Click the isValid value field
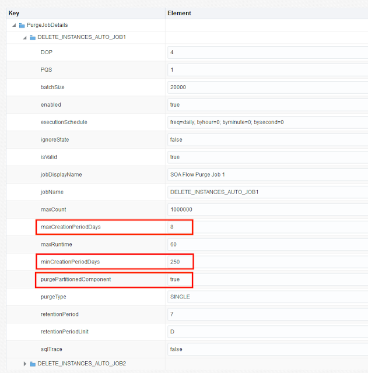 click(x=268, y=157)
